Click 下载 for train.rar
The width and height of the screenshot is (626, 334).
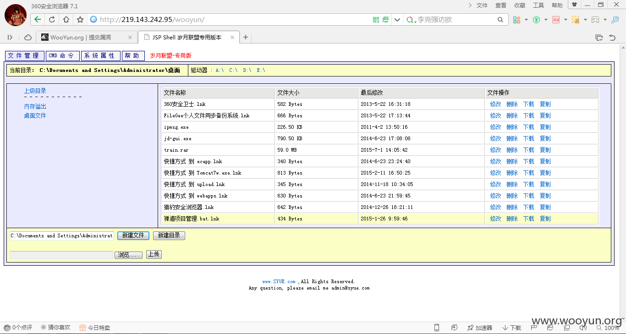[x=529, y=150]
